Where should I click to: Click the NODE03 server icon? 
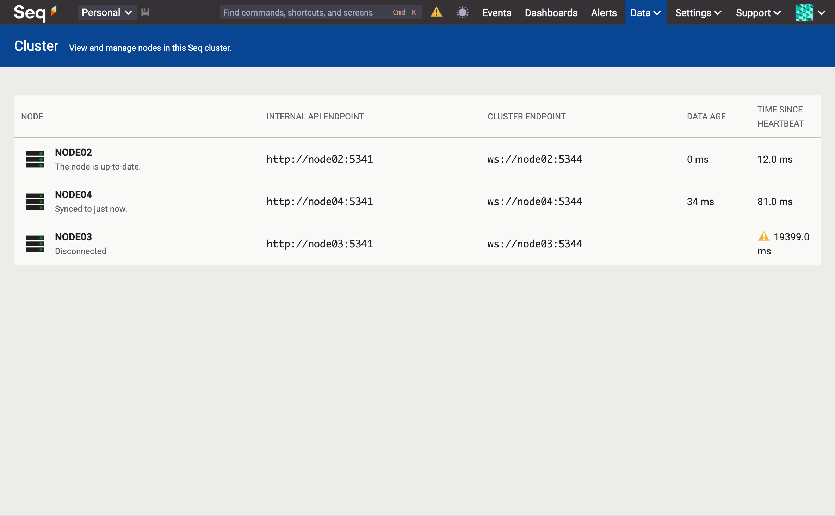35,244
